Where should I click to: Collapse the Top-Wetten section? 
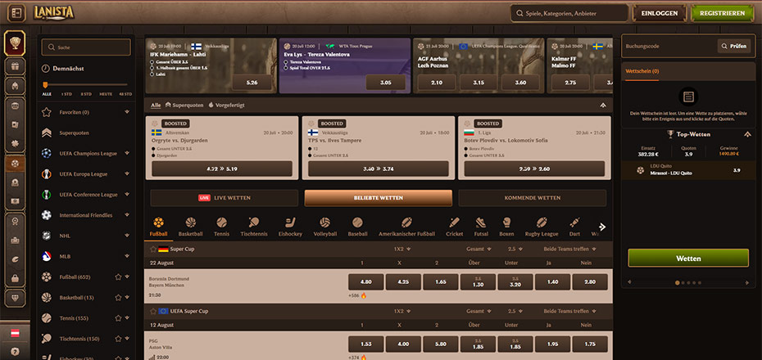(747, 134)
